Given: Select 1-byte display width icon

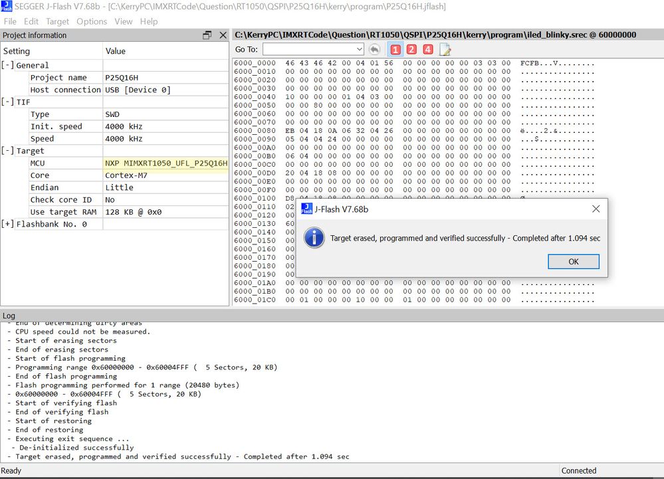Looking at the screenshot, I should [395, 50].
